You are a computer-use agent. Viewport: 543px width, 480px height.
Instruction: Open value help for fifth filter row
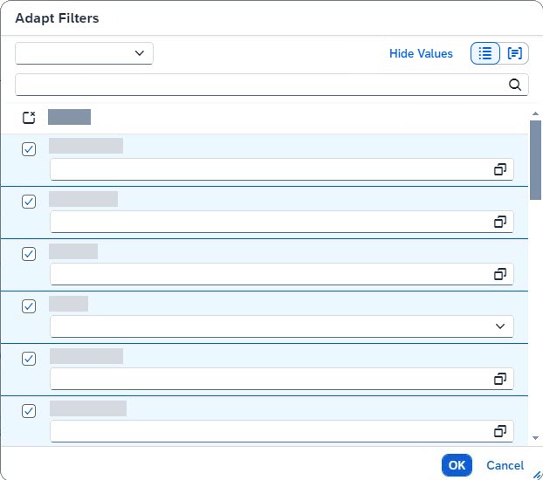point(500,379)
